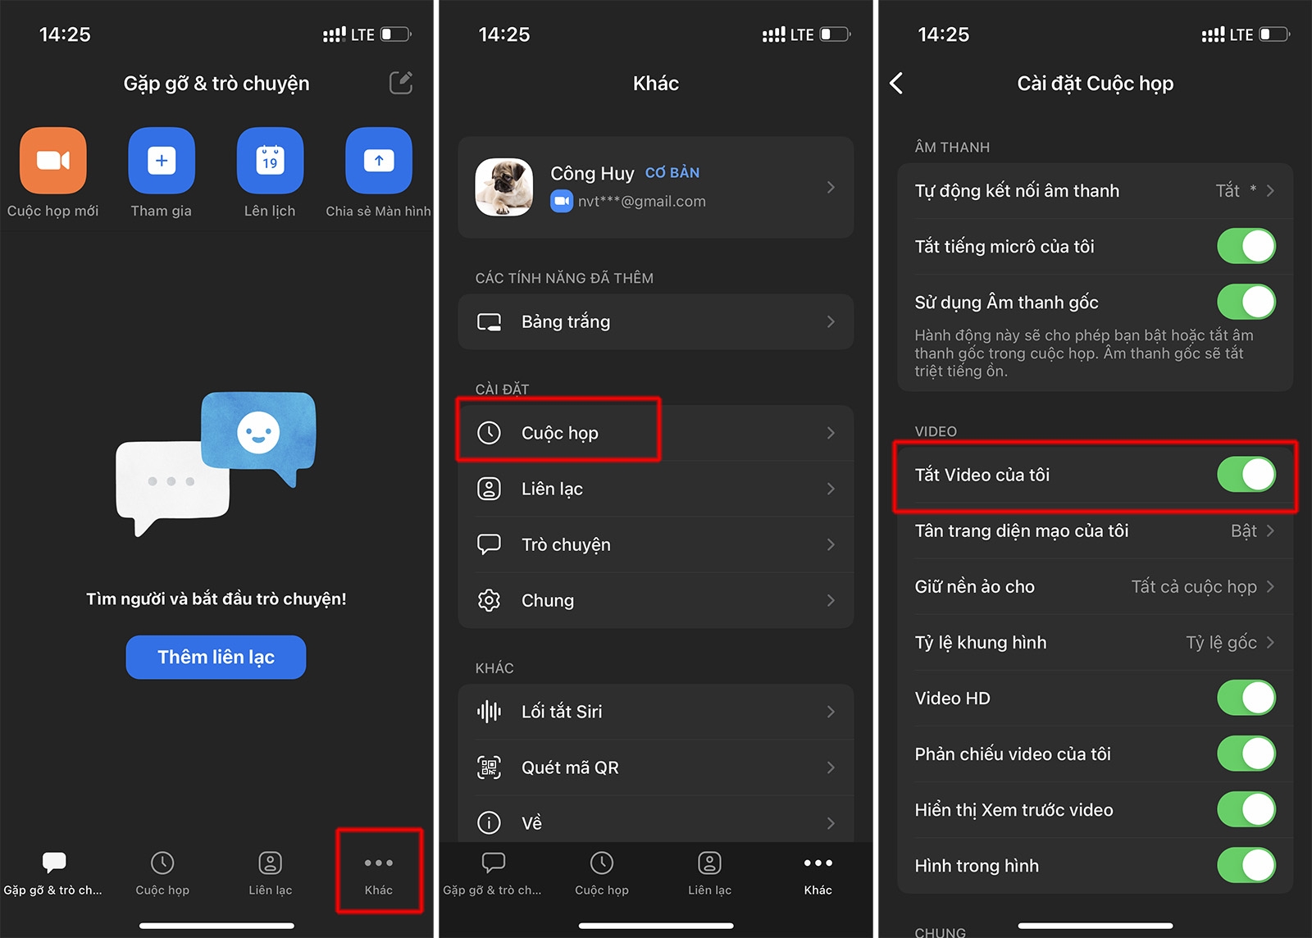
Task: Open the Lên lịch calendar icon
Action: (x=270, y=161)
